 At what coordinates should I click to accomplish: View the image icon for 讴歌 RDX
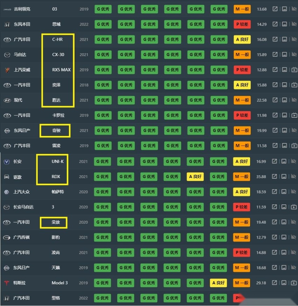coord(284,176)
